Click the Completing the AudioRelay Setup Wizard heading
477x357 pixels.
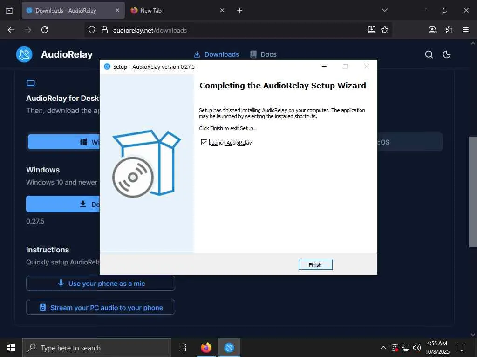click(283, 86)
